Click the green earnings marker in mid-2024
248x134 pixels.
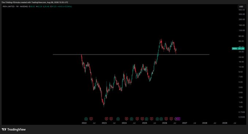click(x=131, y=119)
